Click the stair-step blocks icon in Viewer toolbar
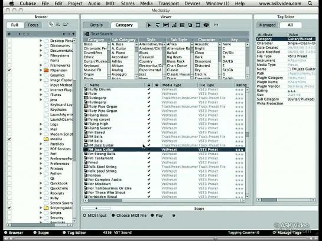322x241 pixels. pos(174,25)
